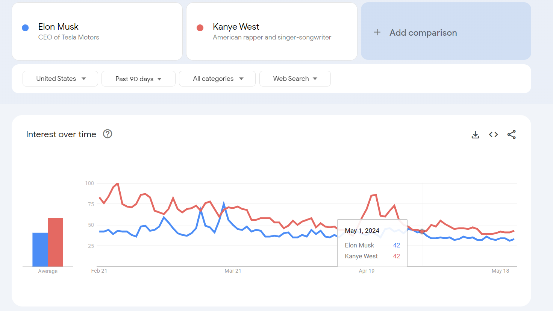Download the interest over time CSV

point(475,135)
